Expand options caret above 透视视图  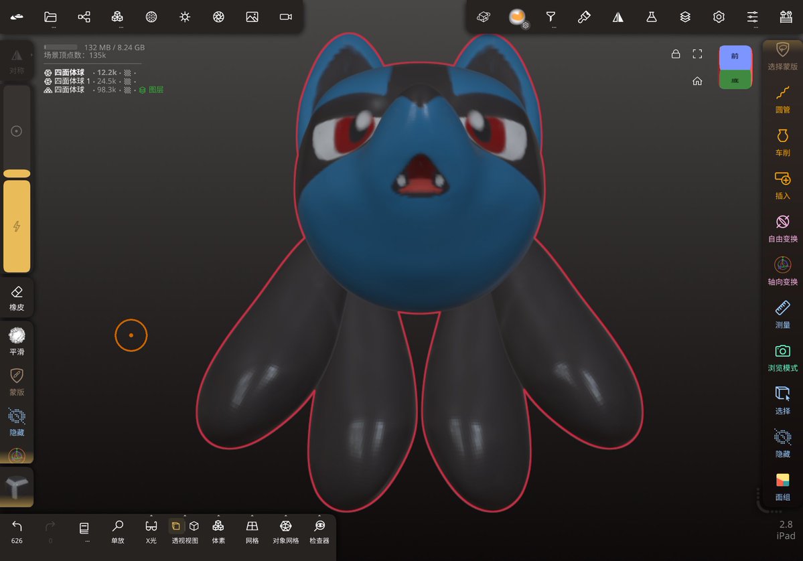[x=185, y=515]
